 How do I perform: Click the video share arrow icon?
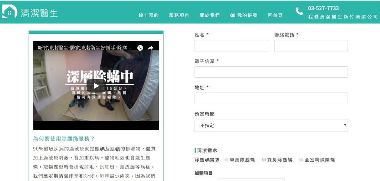point(150,48)
